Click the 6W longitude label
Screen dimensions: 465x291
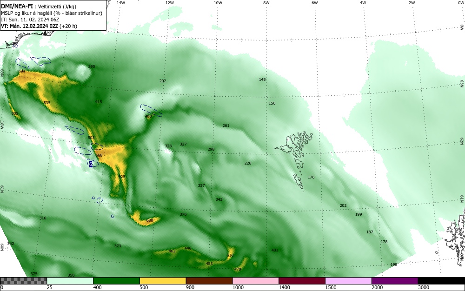point(315,3)
